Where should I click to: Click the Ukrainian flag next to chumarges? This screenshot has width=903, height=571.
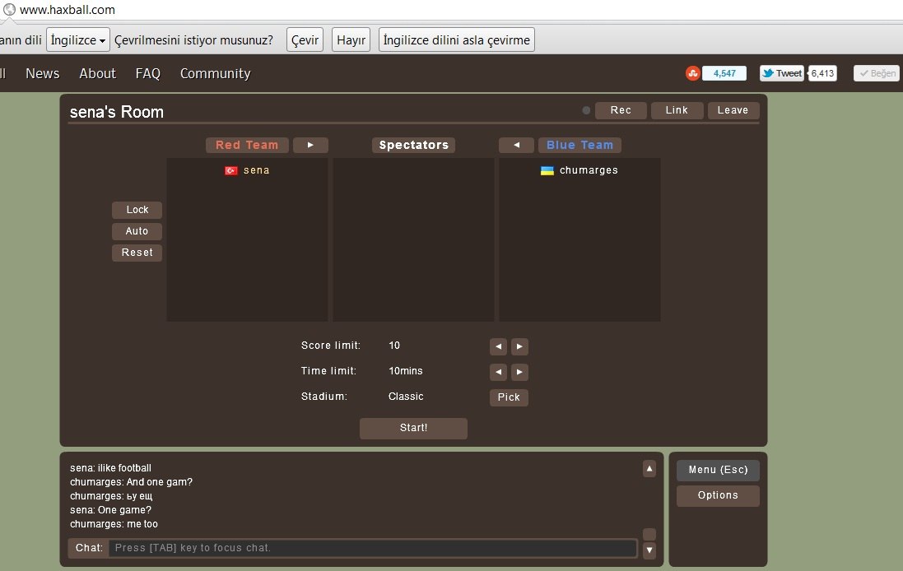[547, 170]
